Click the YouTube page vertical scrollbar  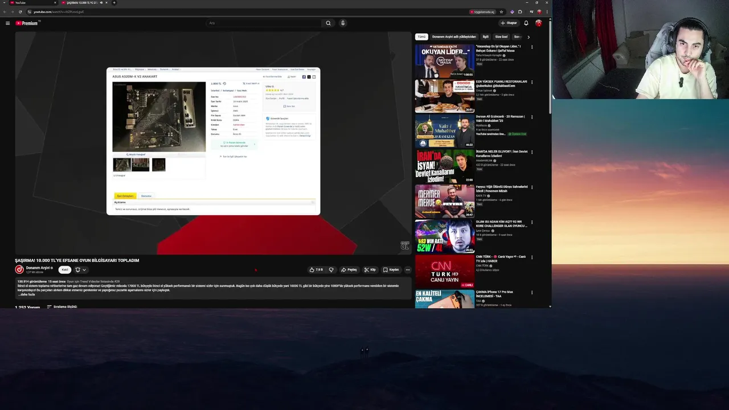[550, 68]
